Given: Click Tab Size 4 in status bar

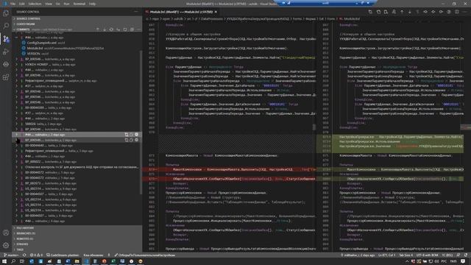Looking at the screenshot, I should 406,255.
